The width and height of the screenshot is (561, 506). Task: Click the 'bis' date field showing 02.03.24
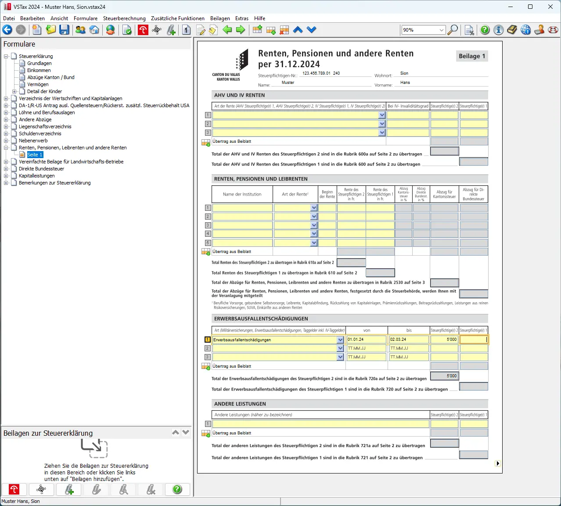[409, 340]
